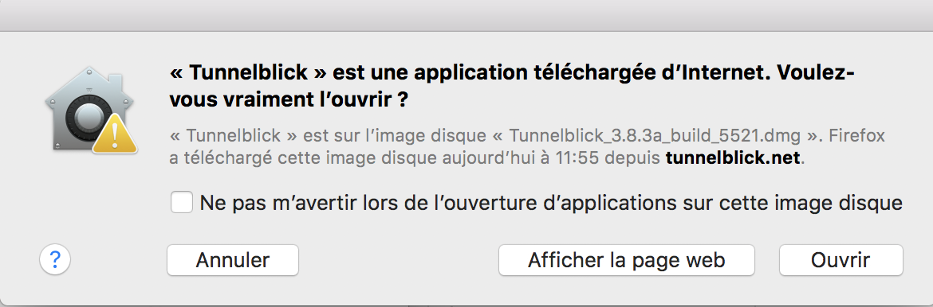The width and height of the screenshot is (933, 307).
Task: Cancel opening with the Annuler button
Action: 233,260
